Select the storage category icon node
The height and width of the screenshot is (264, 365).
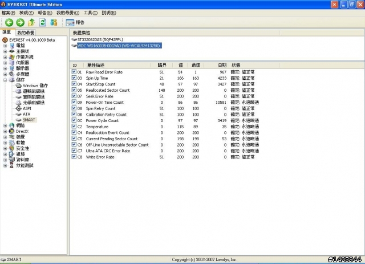pyautogui.click(x=11, y=80)
